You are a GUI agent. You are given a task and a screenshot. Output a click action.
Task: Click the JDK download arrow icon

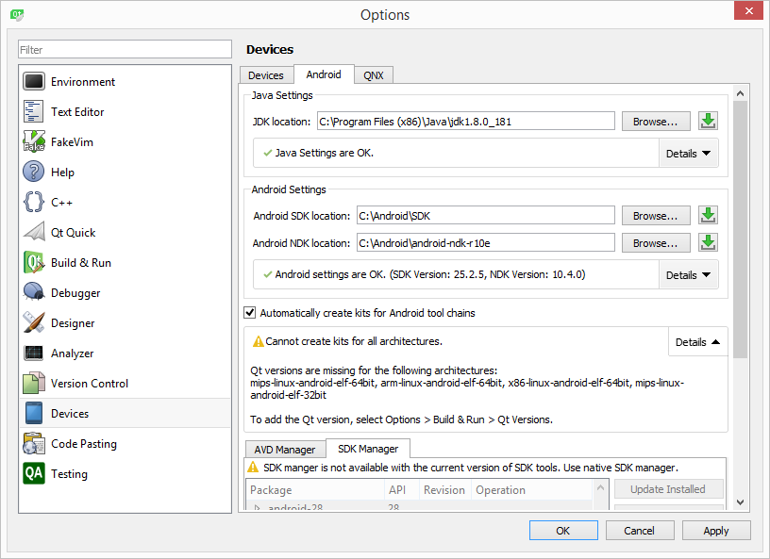[x=708, y=122]
